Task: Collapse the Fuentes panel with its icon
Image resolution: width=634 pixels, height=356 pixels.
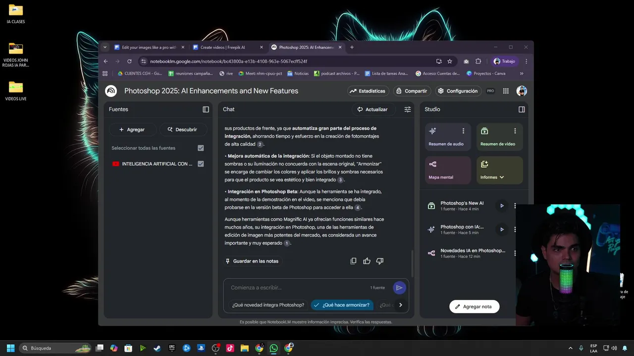Action: [206, 109]
